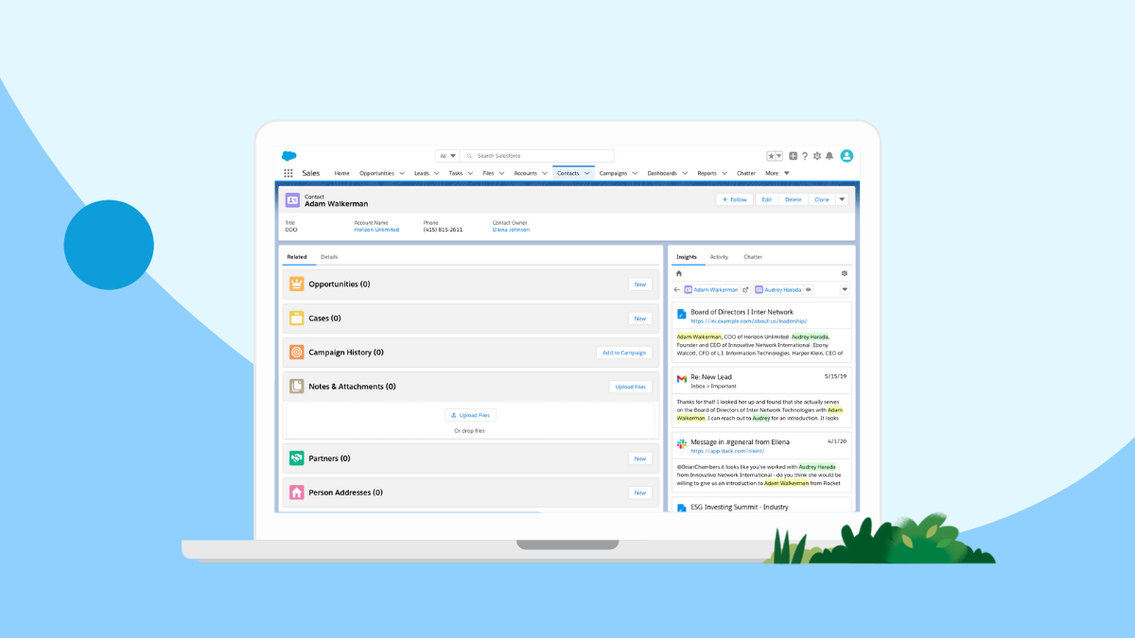The width and height of the screenshot is (1135, 638).
Task: Click Upload Files button in Notes header
Action: coord(631,387)
